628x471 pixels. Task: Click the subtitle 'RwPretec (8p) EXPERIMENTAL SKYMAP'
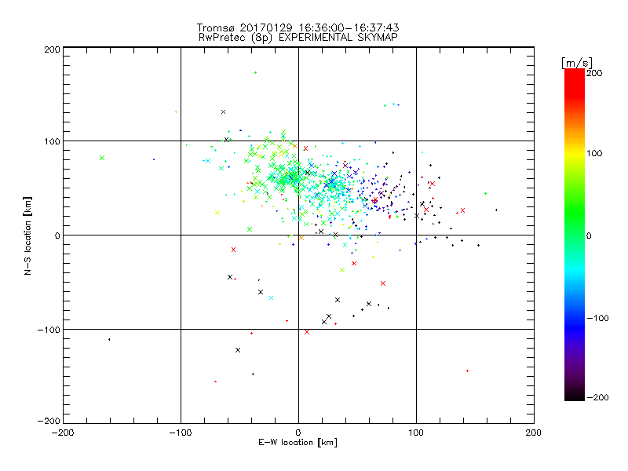click(298, 37)
